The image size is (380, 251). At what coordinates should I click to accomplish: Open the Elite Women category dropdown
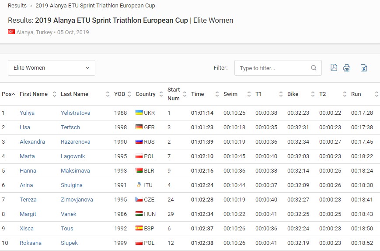(52, 68)
